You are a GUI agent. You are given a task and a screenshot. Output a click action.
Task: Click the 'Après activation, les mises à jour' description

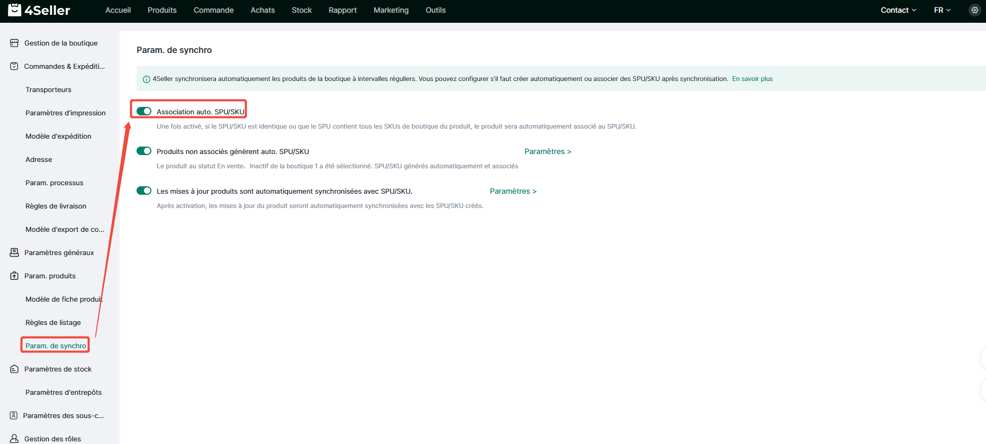coord(320,206)
